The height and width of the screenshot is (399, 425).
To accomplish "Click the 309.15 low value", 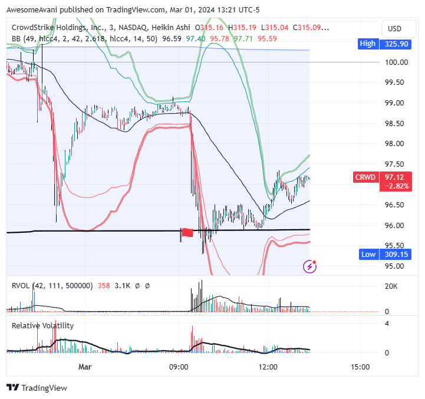I will click(x=396, y=254).
